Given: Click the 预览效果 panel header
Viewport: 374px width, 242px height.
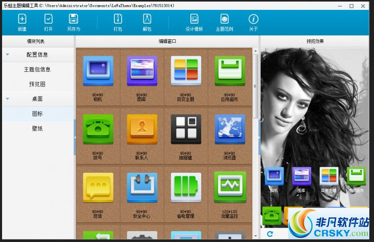Looking at the screenshot, I should coord(315,41).
